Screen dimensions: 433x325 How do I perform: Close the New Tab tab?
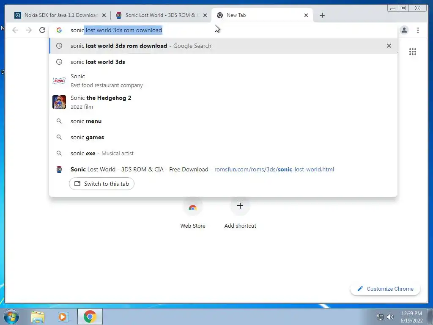(306, 15)
